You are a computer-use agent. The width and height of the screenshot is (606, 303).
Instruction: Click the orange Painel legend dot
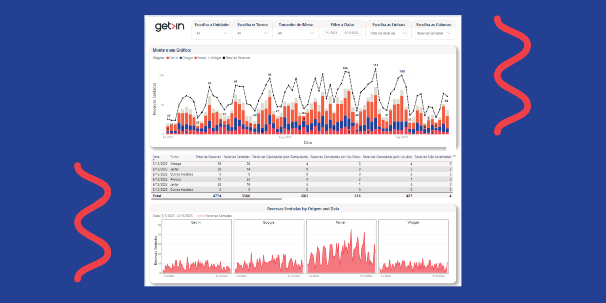coord(195,58)
